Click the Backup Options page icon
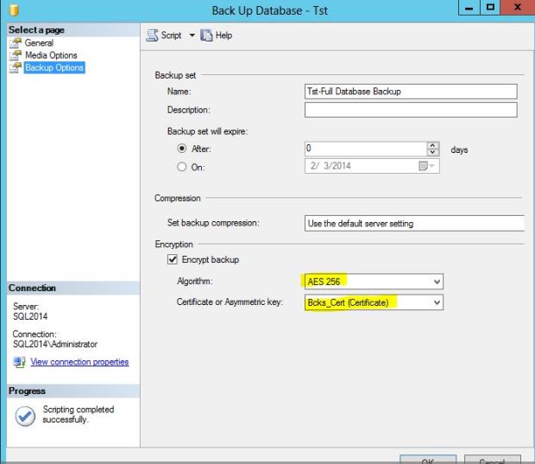Screen dimensions: 535x464 [x=16, y=67]
